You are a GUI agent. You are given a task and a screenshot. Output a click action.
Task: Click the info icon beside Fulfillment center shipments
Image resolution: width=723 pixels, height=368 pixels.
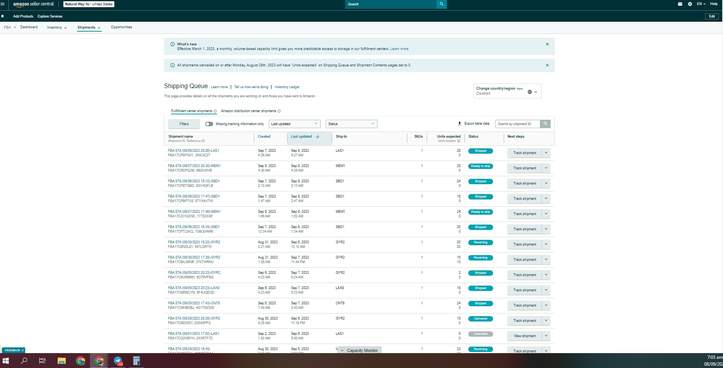[215, 111]
